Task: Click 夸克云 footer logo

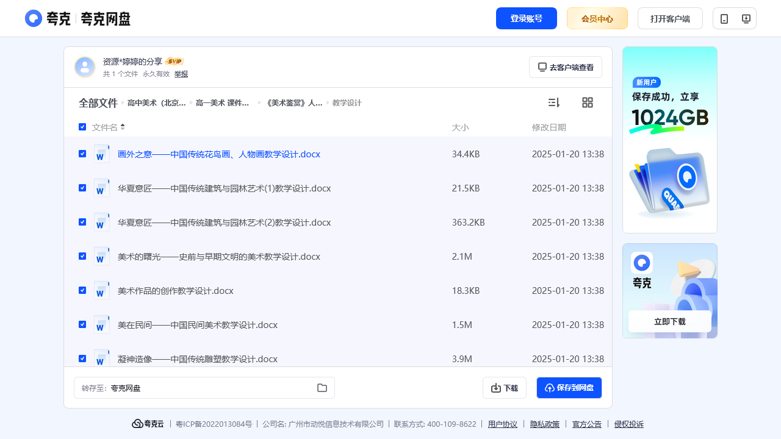Action: click(148, 424)
